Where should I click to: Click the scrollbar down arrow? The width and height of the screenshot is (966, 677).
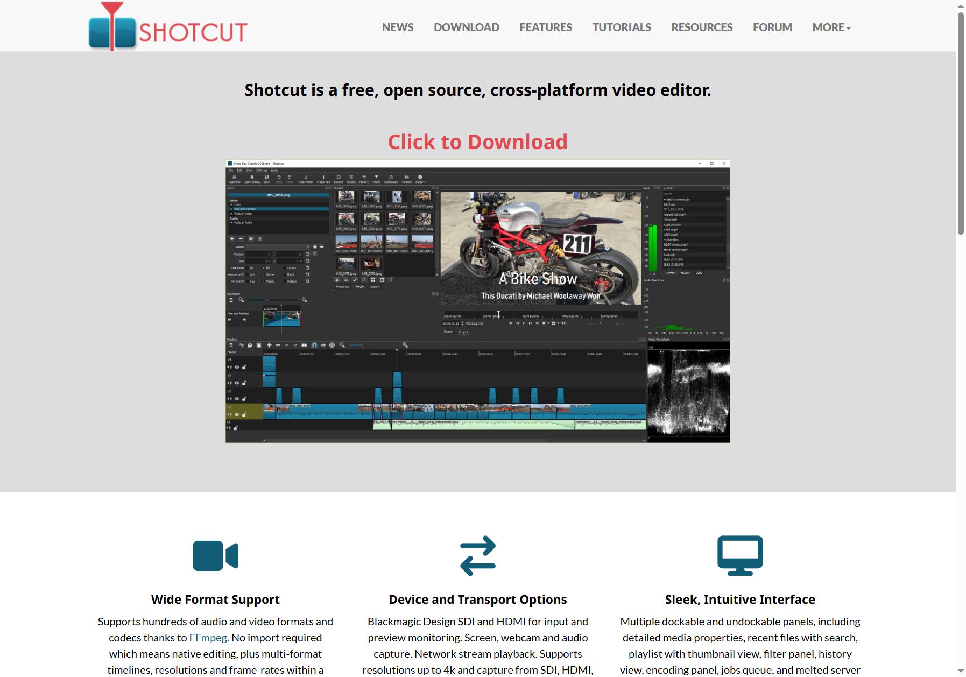point(961,672)
